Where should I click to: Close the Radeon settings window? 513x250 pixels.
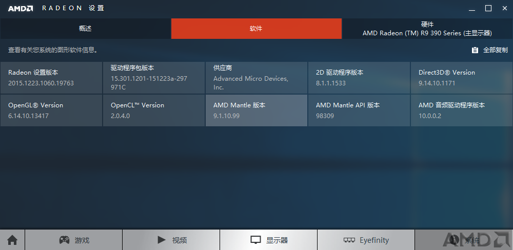click(504, 9)
